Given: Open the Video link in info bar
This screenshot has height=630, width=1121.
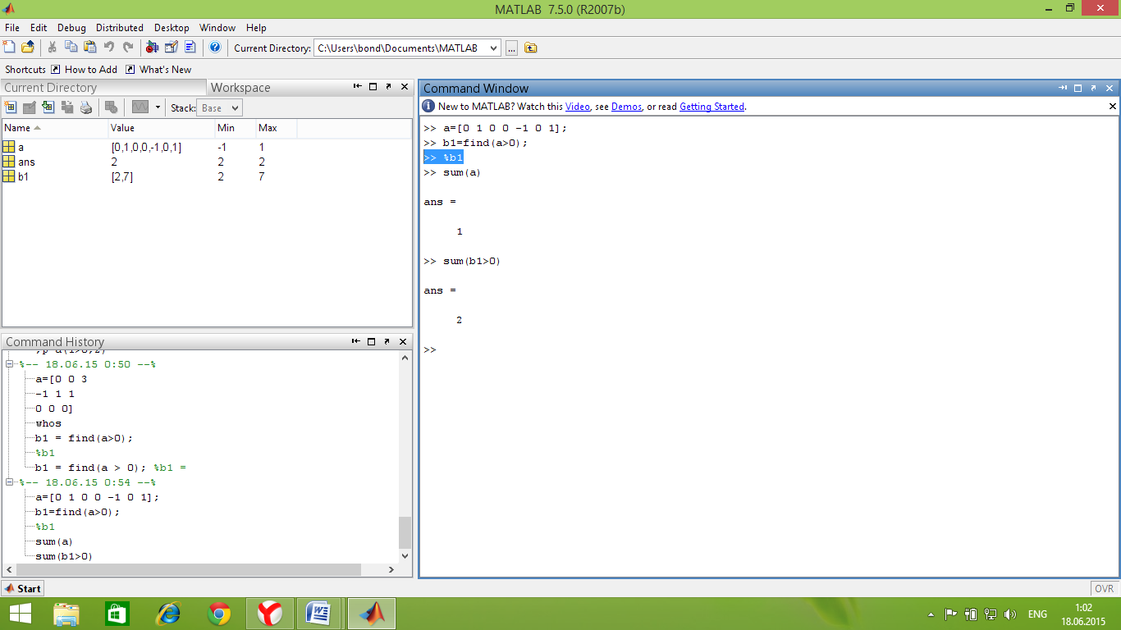Looking at the screenshot, I should pyautogui.click(x=577, y=107).
